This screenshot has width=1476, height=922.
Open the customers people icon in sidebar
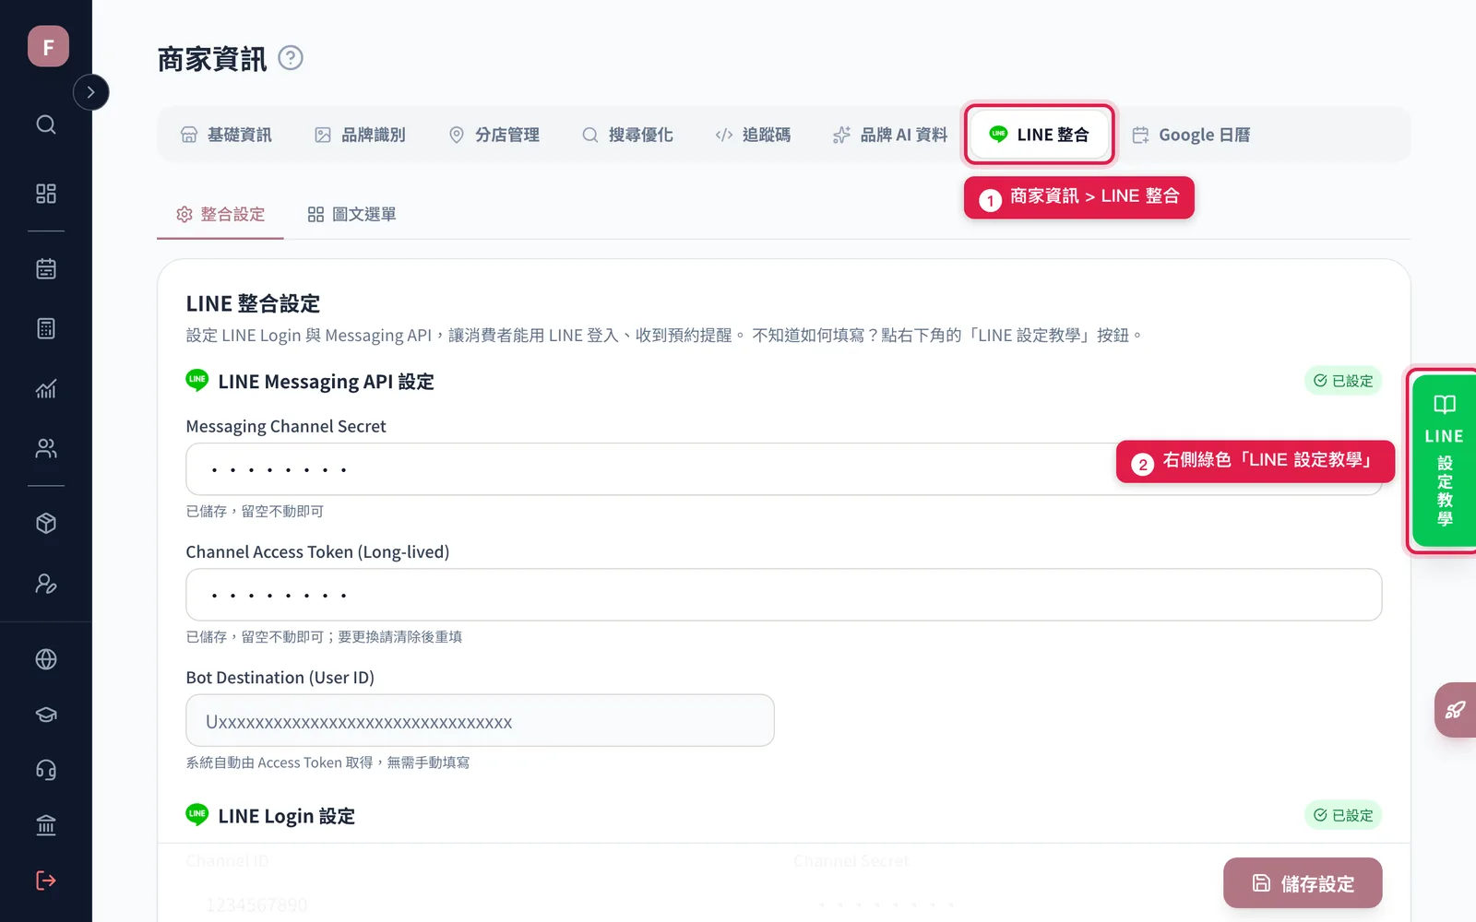(46, 448)
